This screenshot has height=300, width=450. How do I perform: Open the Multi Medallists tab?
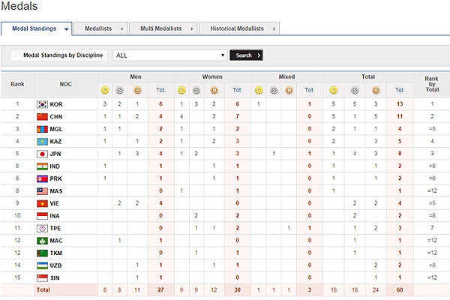[x=163, y=28]
